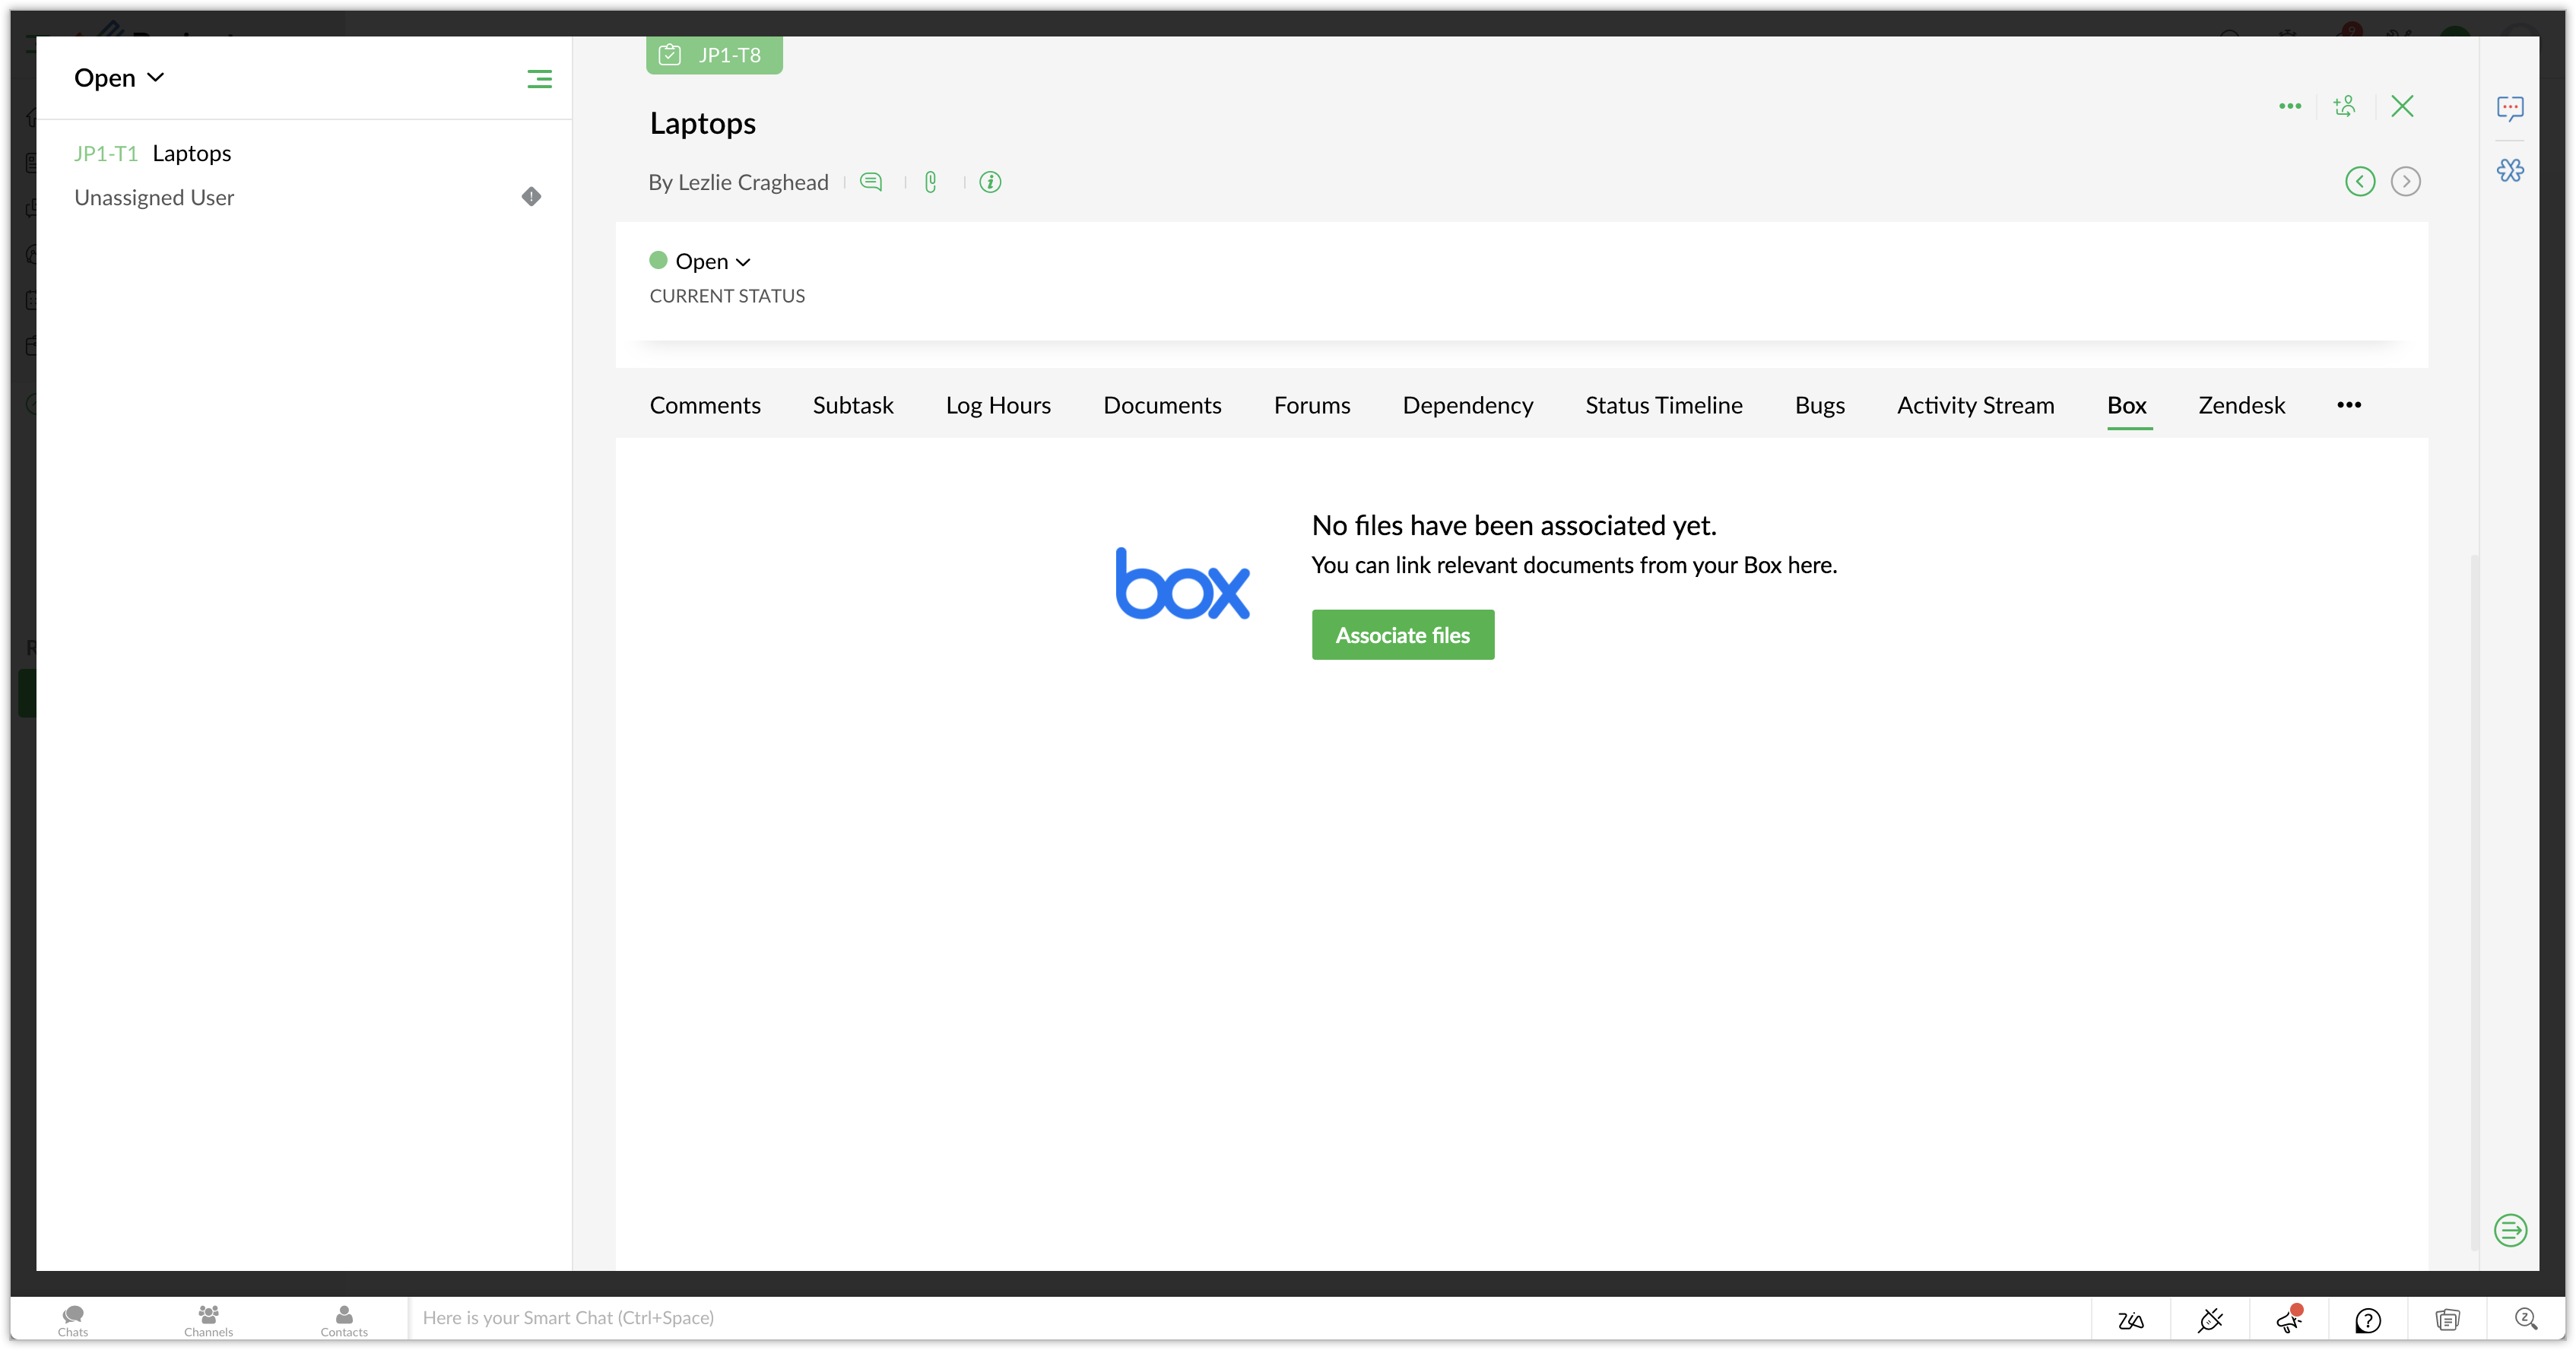Expand the Open filter dropdown
2576x1350 pixels.
[119, 78]
